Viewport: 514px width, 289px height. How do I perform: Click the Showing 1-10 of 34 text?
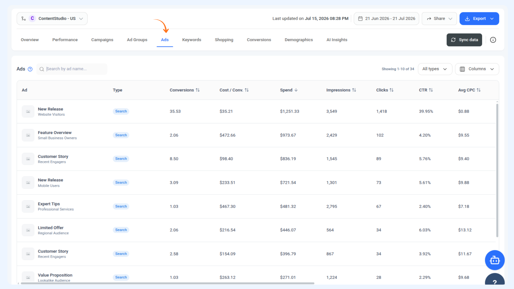[x=398, y=69]
